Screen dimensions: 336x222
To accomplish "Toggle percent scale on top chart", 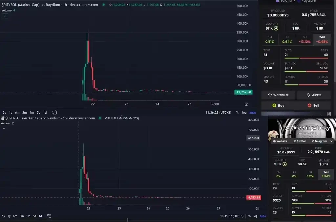I will point(238,113).
